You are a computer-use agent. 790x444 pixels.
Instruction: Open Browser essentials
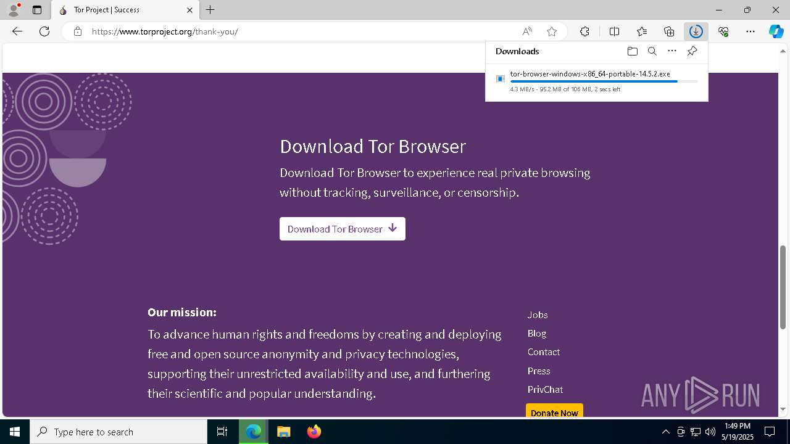click(x=723, y=31)
